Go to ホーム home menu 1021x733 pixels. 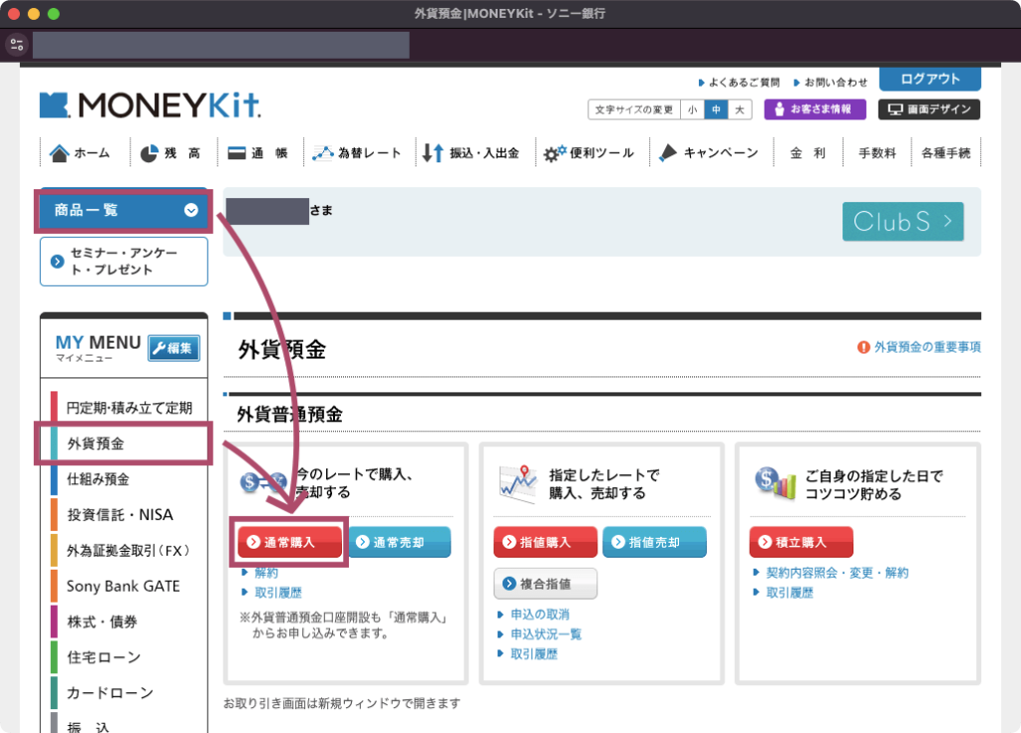click(x=81, y=152)
